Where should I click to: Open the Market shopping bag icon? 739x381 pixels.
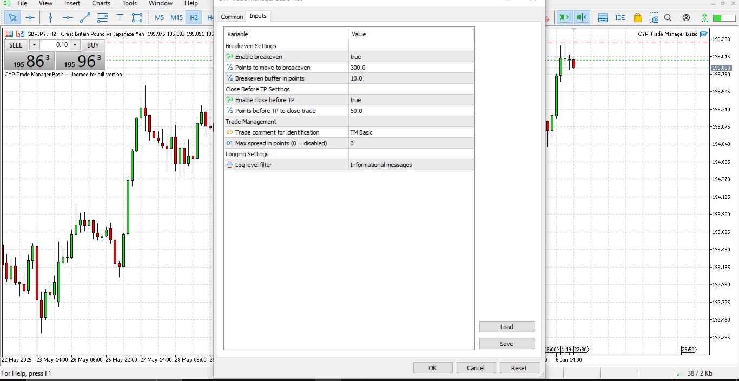coord(637,18)
